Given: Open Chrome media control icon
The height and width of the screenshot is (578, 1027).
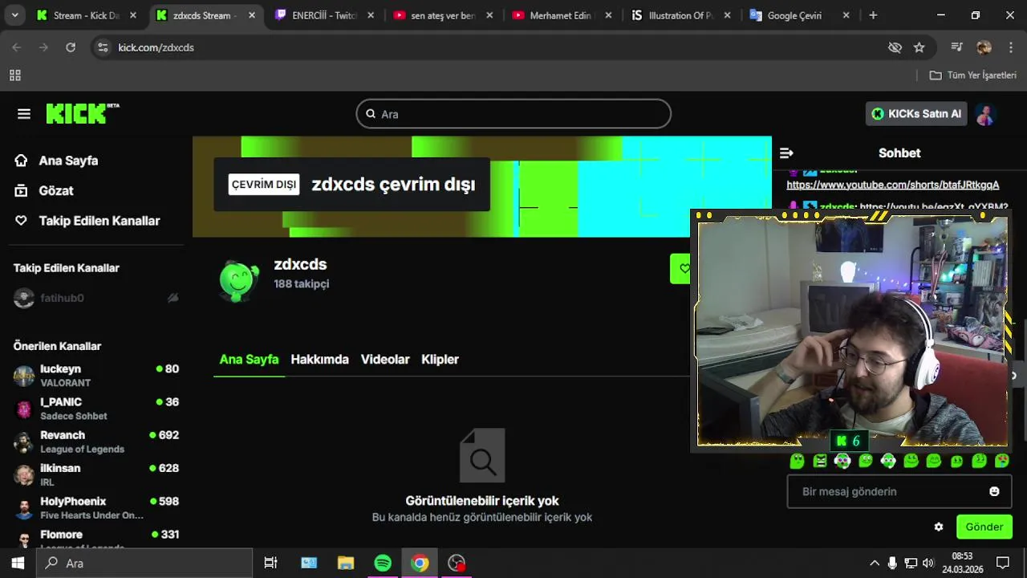Looking at the screenshot, I should 956,47.
